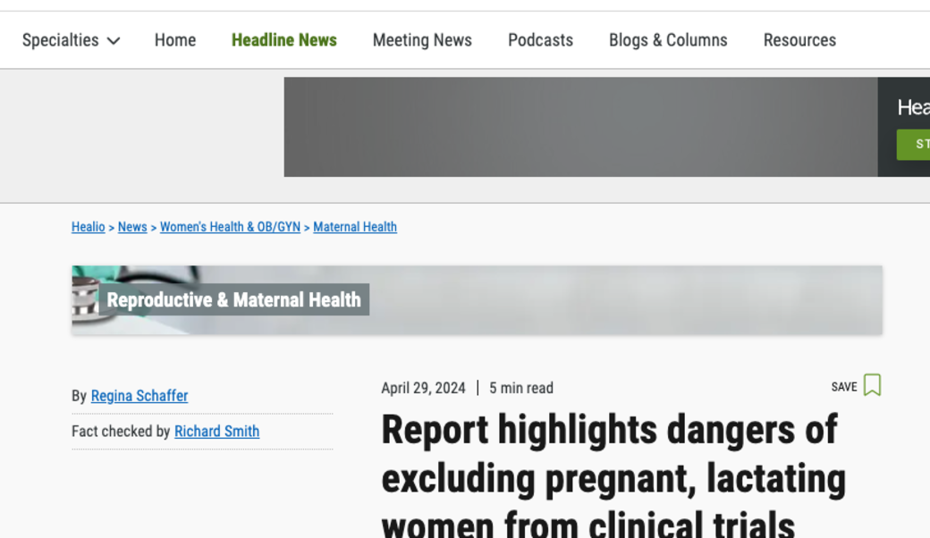This screenshot has height=538, width=930.
Task: Select the Headline News tab
Action: (283, 40)
